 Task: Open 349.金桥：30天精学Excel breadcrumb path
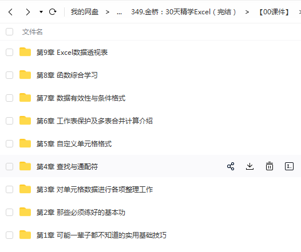184,12
